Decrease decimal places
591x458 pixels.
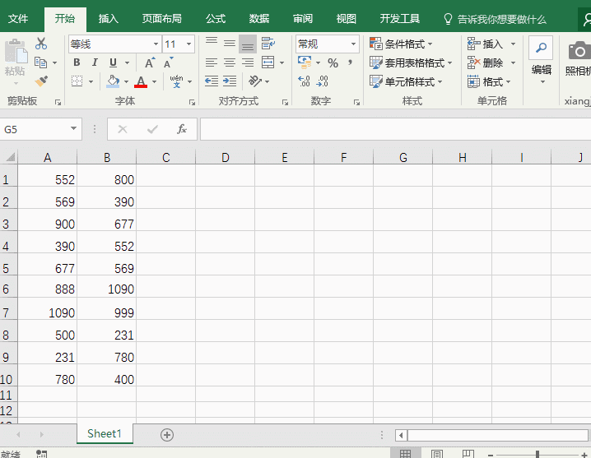(323, 81)
